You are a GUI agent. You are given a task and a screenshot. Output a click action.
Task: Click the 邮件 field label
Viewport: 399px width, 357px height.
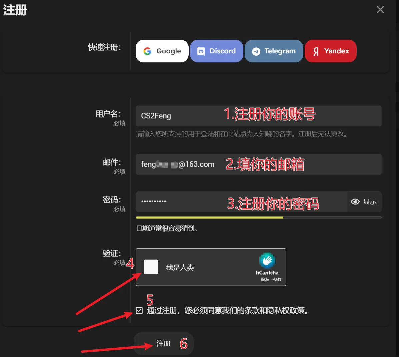[112, 162]
